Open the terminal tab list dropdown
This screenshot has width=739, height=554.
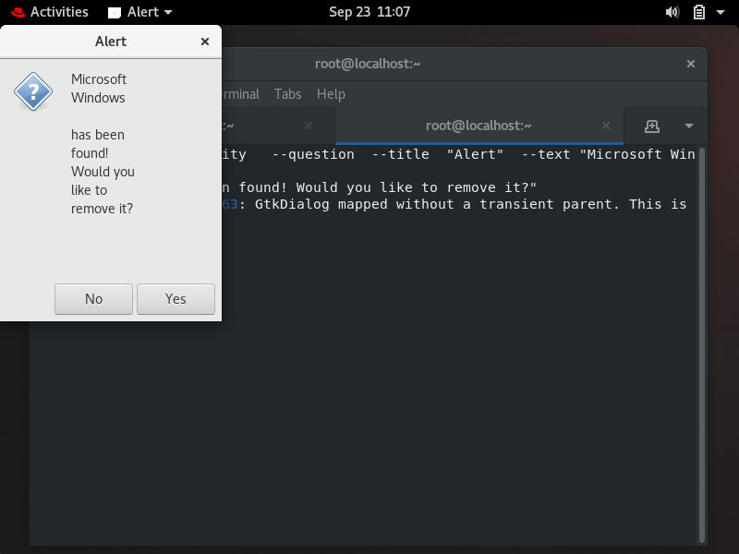click(x=687, y=126)
